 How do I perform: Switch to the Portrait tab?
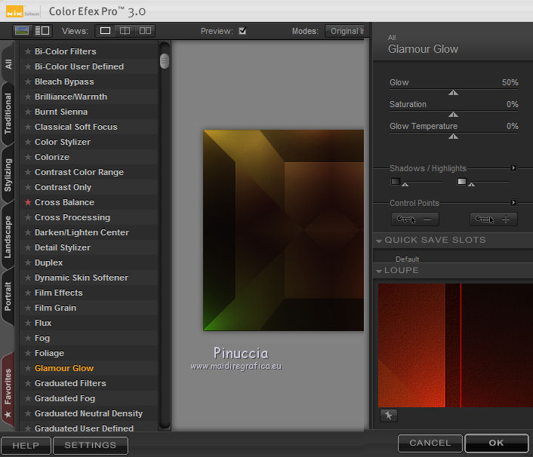point(8,296)
